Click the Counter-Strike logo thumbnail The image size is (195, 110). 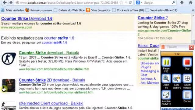click(x=9, y=59)
